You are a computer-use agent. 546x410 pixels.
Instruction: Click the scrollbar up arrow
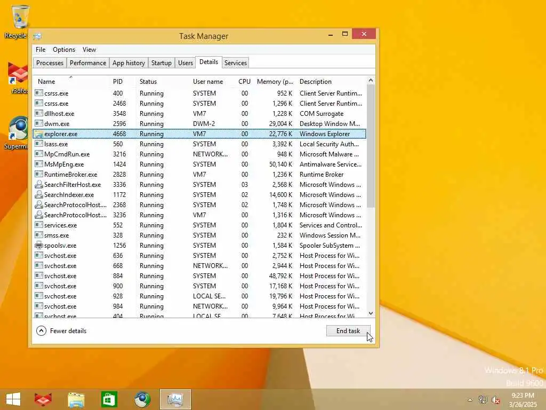(371, 81)
